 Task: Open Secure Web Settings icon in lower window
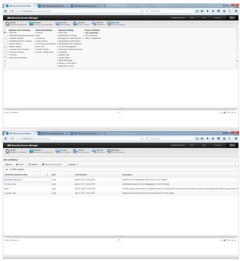[57, 151]
